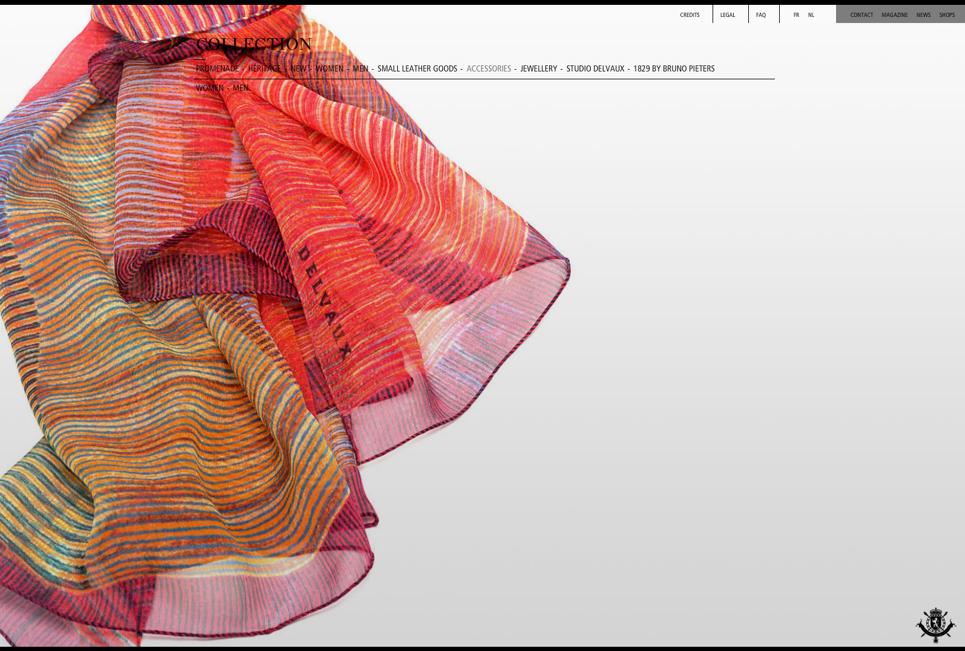Open the Legal page link
Image resolution: width=965 pixels, height=651 pixels.
pos(727,15)
